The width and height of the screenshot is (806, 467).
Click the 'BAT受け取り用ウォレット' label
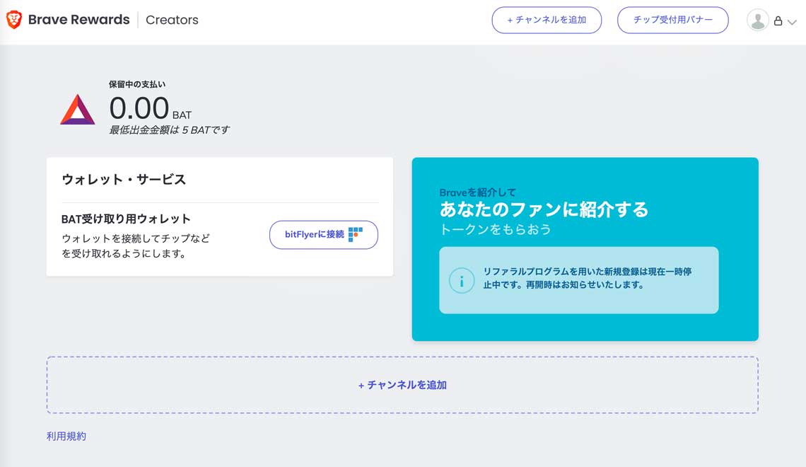pos(126,219)
